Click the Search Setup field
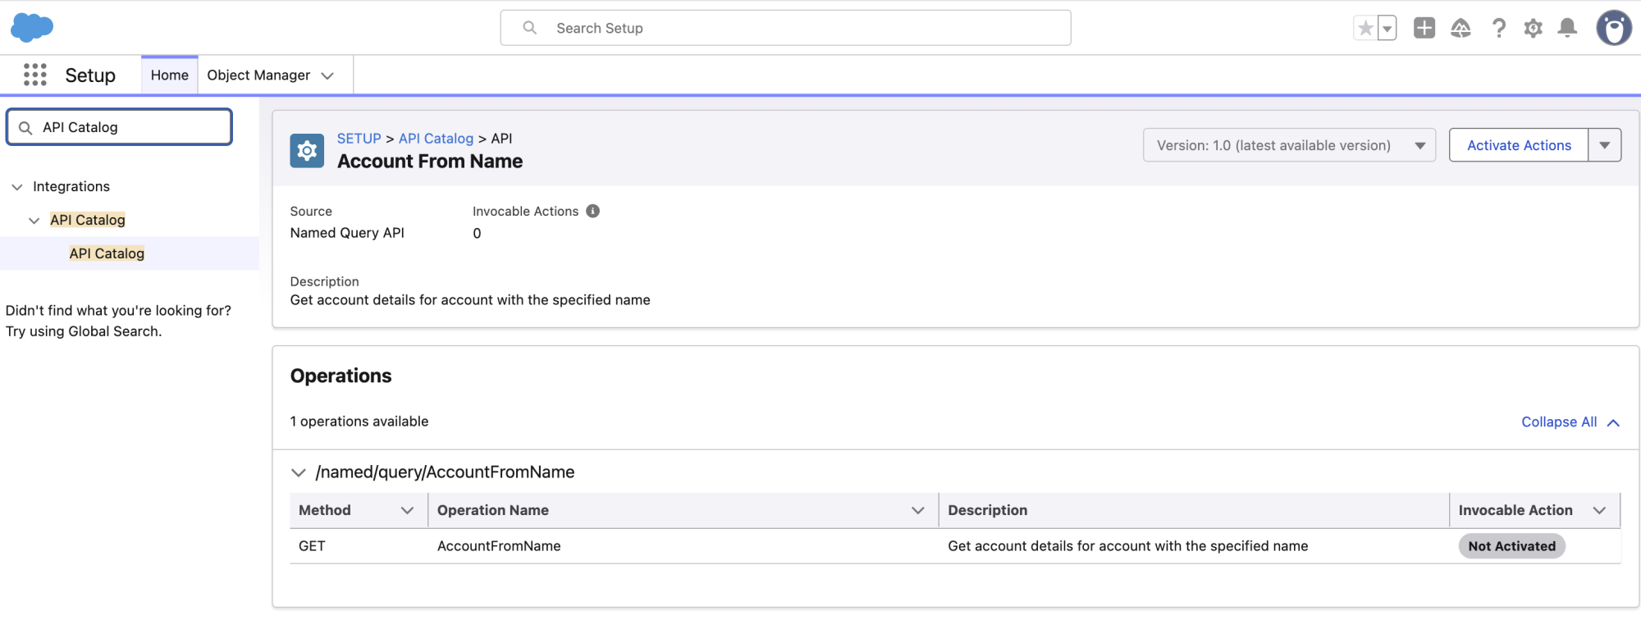 click(784, 28)
